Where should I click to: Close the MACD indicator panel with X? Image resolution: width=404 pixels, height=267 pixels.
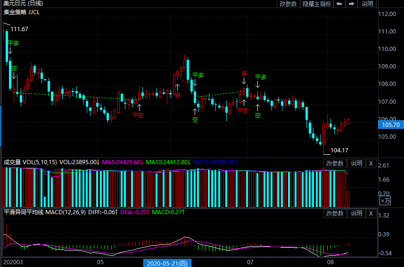(x=371, y=213)
